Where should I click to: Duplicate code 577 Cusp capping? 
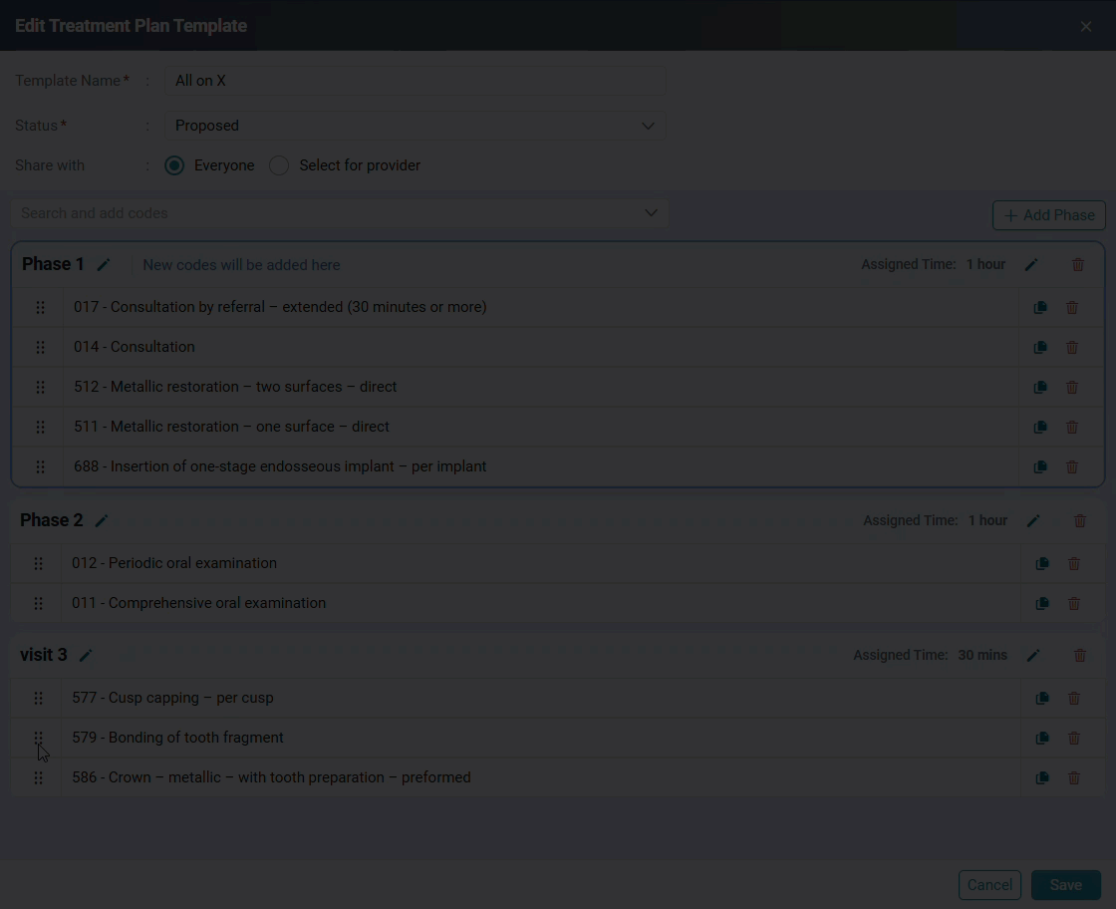[x=1042, y=699]
